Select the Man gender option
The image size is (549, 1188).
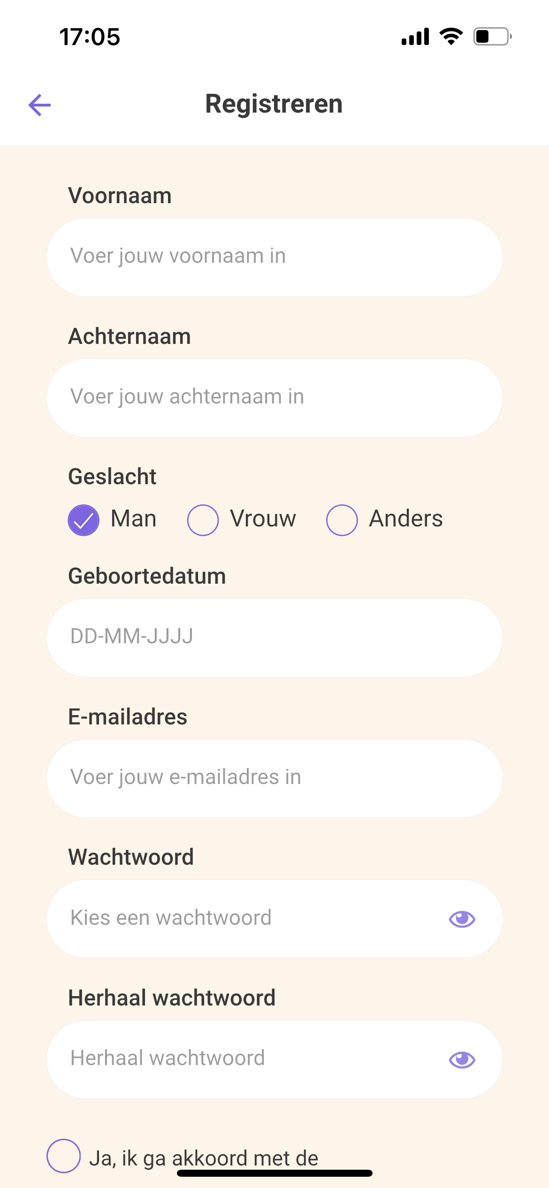point(84,520)
